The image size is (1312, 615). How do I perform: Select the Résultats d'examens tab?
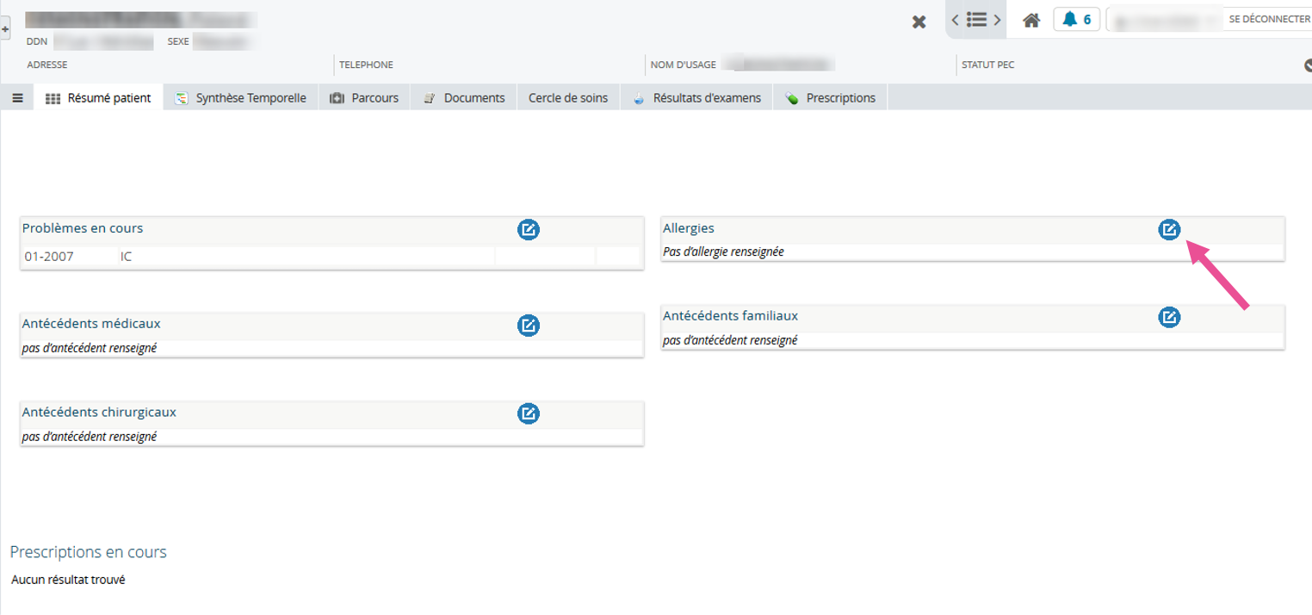point(696,98)
